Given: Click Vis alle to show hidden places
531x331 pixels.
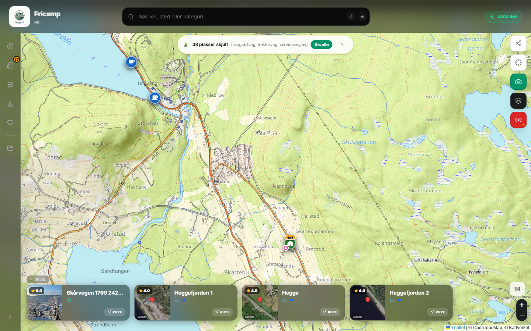Looking at the screenshot, I should [322, 45].
